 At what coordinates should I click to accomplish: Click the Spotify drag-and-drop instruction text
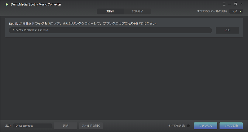[83, 24]
